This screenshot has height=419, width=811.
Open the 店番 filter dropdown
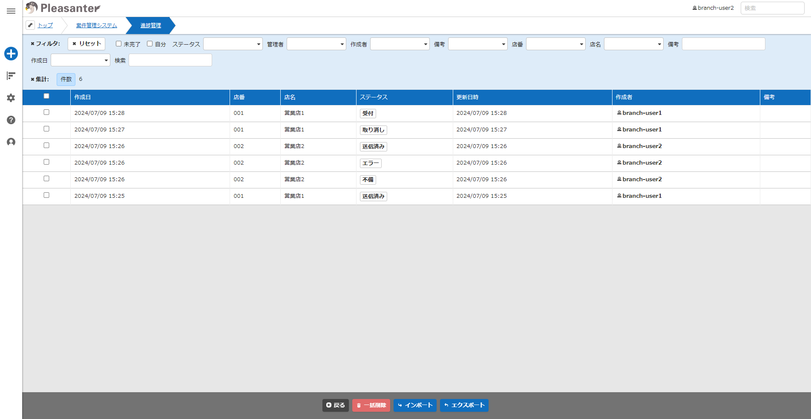(556, 44)
